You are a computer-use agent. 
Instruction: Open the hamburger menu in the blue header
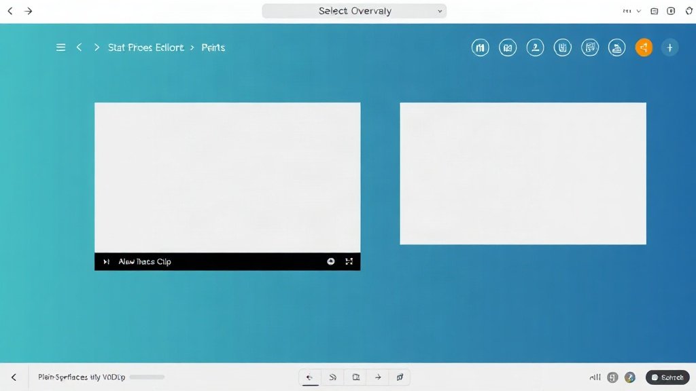[60, 48]
